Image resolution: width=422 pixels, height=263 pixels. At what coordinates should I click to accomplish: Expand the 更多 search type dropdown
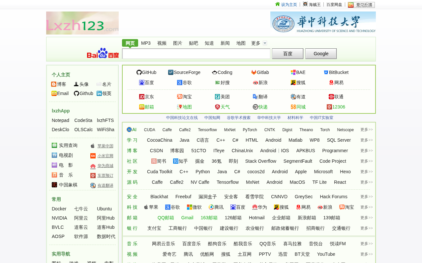(265, 43)
